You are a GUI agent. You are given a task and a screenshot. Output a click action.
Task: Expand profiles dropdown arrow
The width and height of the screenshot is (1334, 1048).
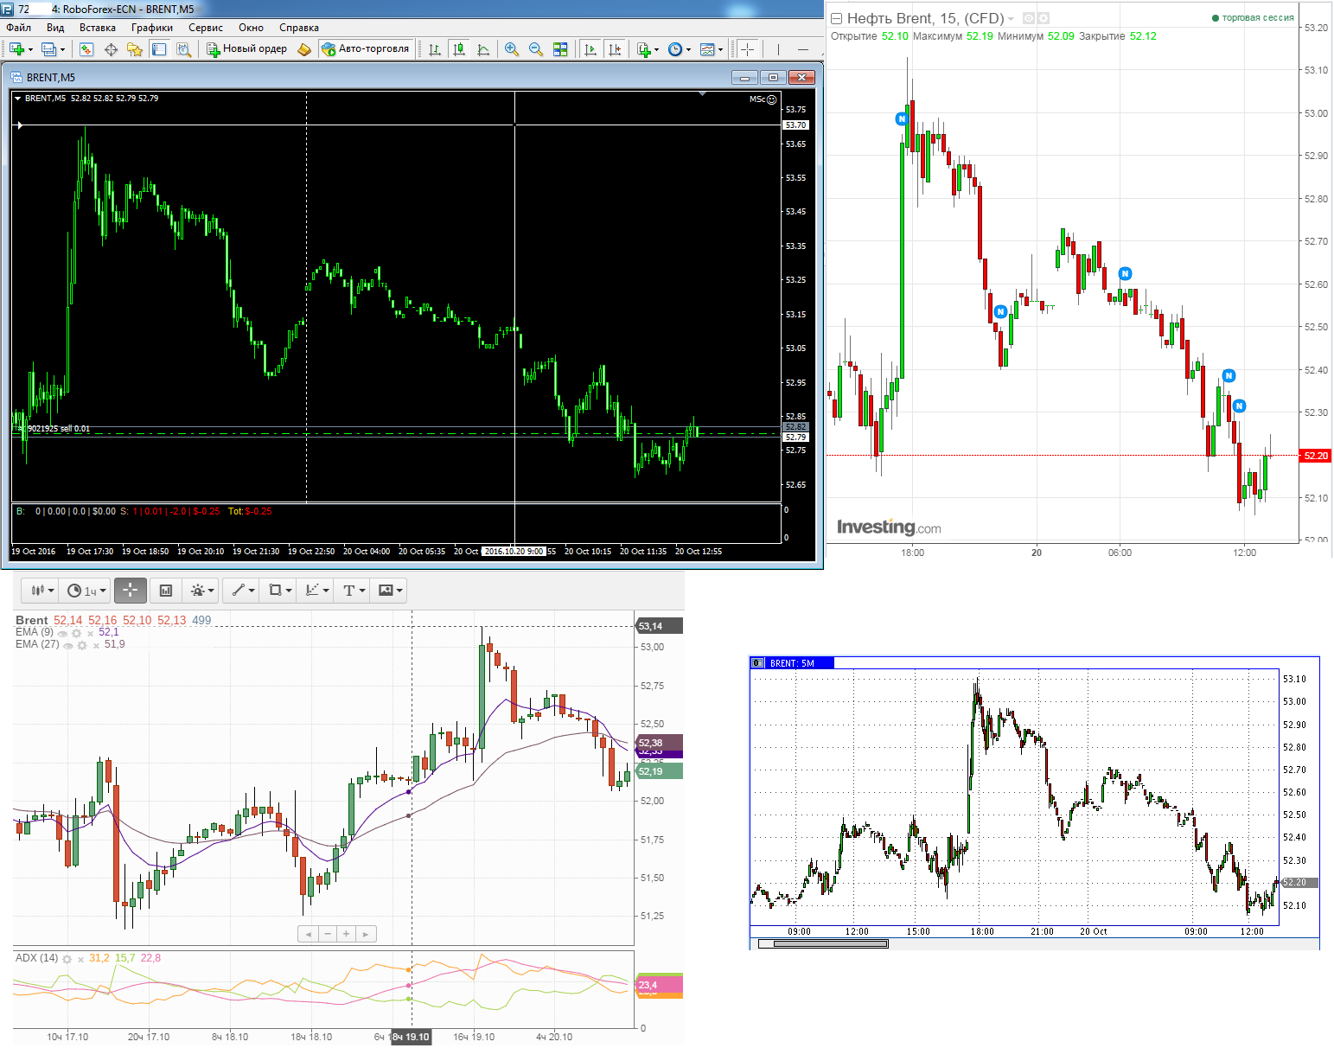pyautogui.click(x=62, y=49)
